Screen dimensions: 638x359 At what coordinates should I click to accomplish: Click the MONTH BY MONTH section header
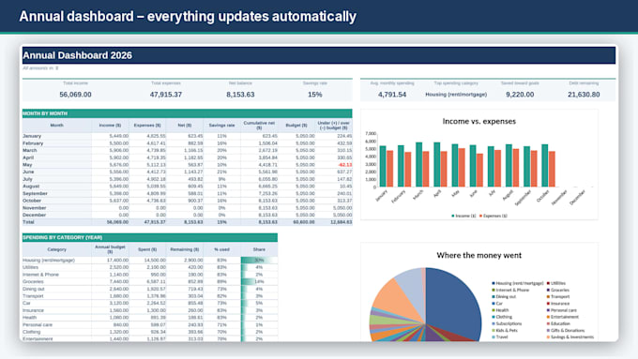187,113
